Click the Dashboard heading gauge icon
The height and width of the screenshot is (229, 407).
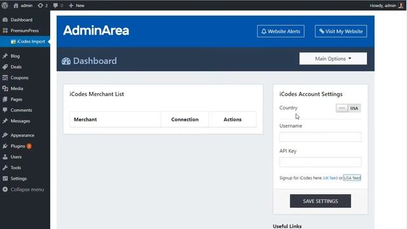point(66,61)
